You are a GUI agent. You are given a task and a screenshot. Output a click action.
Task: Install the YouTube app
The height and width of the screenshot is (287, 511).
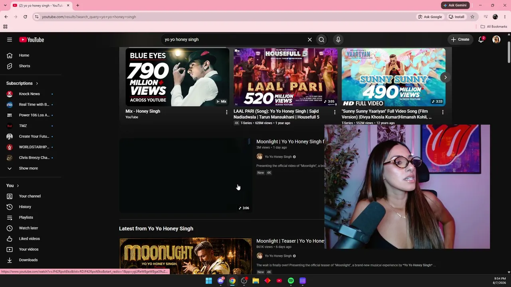pyautogui.click(x=457, y=17)
